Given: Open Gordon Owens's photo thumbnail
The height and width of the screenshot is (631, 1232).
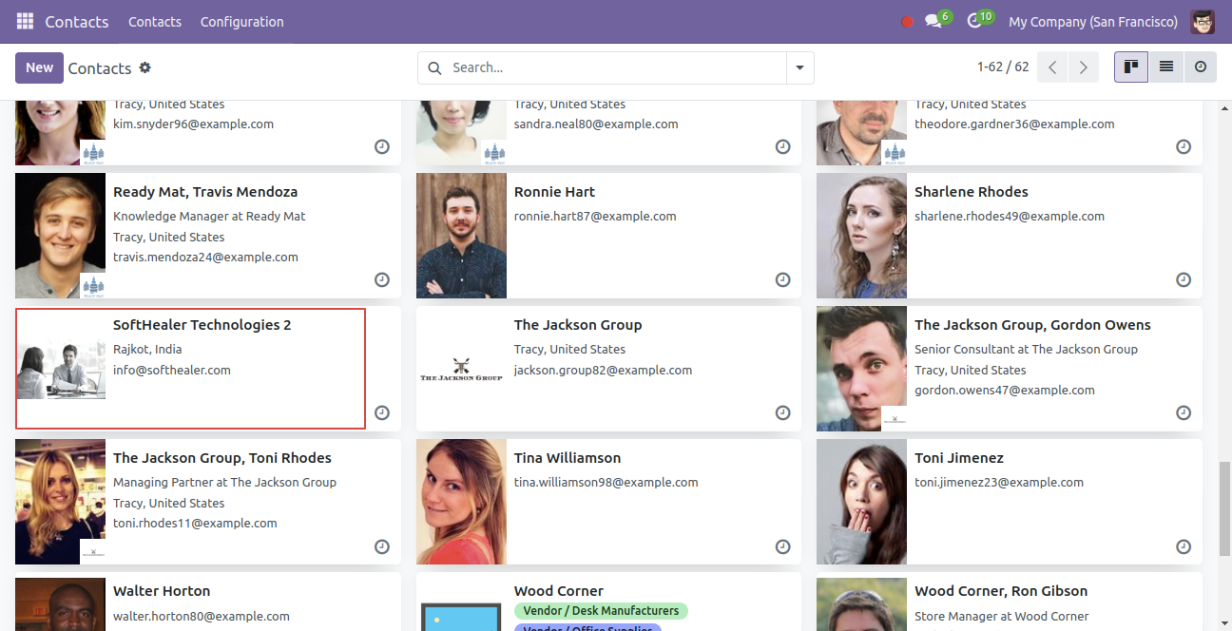Looking at the screenshot, I should pyautogui.click(x=861, y=369).
